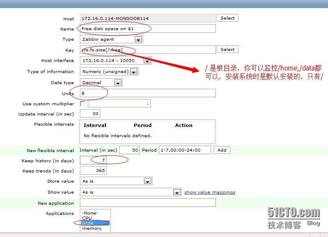Image resolution: width=328 pixels, height=237 pixels.
Task: Open the Host interface dropdown 172.16.0.114 : 10050
Action: coord(116,60)
